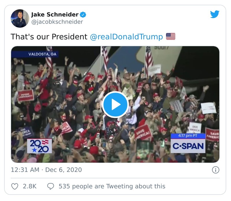The width and height of the screenshot is (231, 201).
Task: Open the @realDonaldTrump mention link
Action: pos(126,37)
